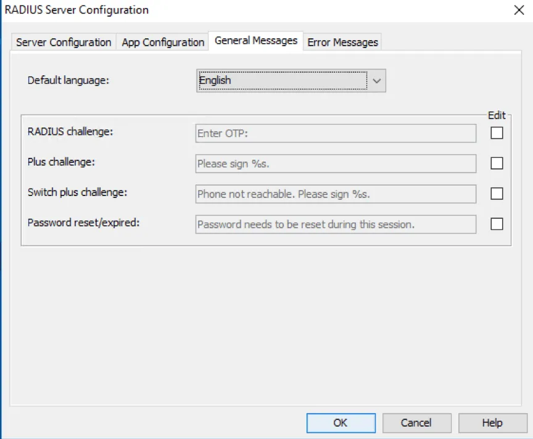Open Help for RADIUS Server Configuration

point(492,423)
